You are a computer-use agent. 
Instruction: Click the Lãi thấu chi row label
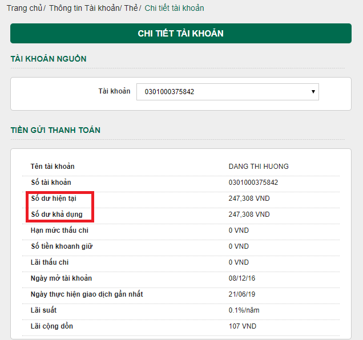50,262
